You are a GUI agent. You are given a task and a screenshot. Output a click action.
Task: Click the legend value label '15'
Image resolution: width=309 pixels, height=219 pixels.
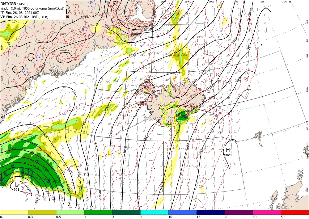pyautogui.click(x=198, y=217)
